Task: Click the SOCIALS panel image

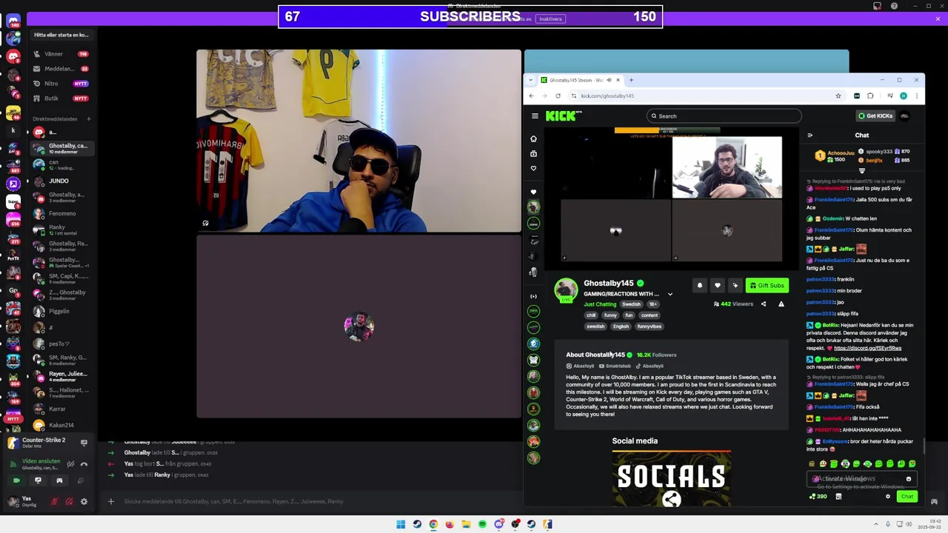Action: click(x=671, y=478)
